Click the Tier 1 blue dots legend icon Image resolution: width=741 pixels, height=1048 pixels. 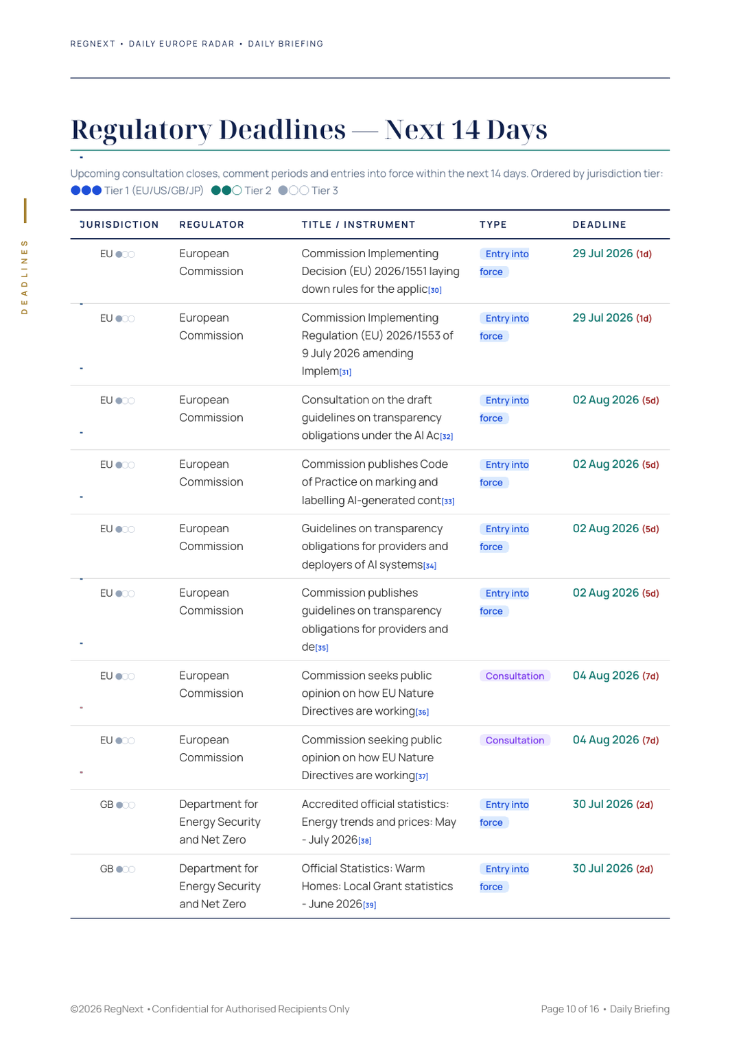(x=86, y=191)
